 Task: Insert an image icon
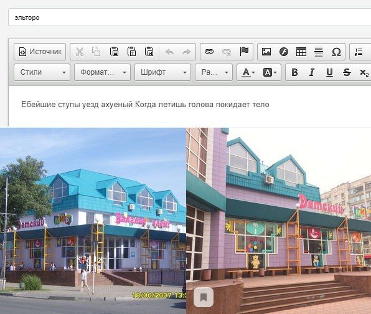pyautogui.click(x=266, y=52)
